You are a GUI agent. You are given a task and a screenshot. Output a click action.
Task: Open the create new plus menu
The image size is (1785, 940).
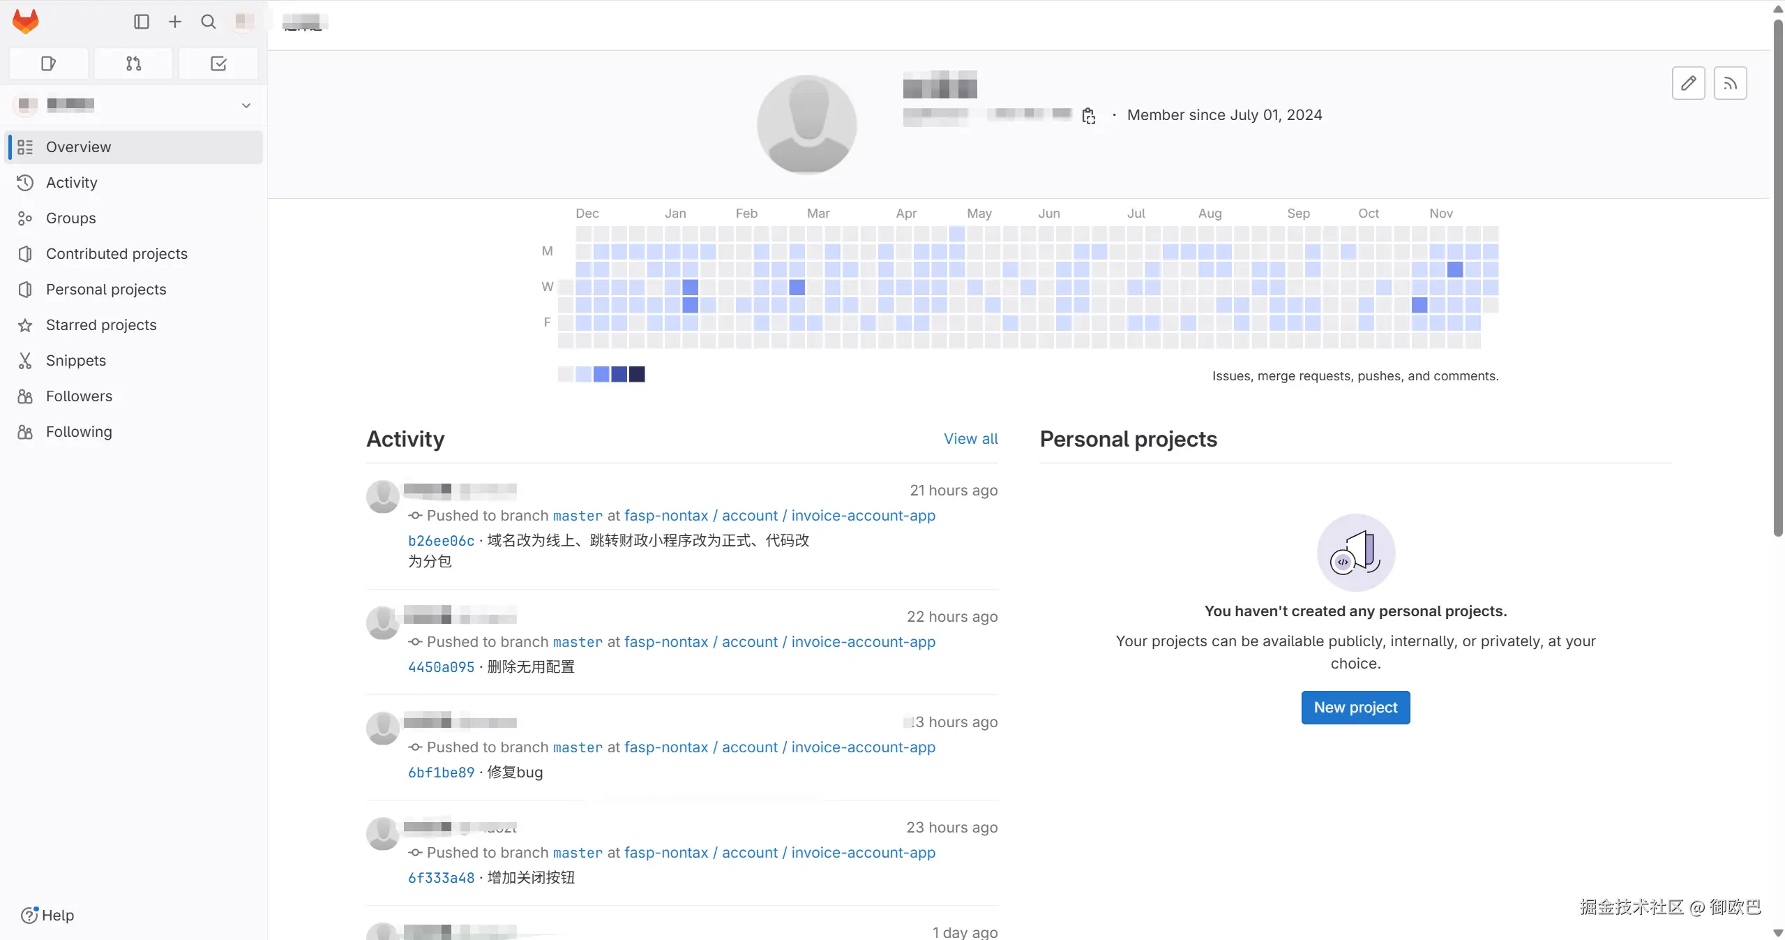click(175, 22)
